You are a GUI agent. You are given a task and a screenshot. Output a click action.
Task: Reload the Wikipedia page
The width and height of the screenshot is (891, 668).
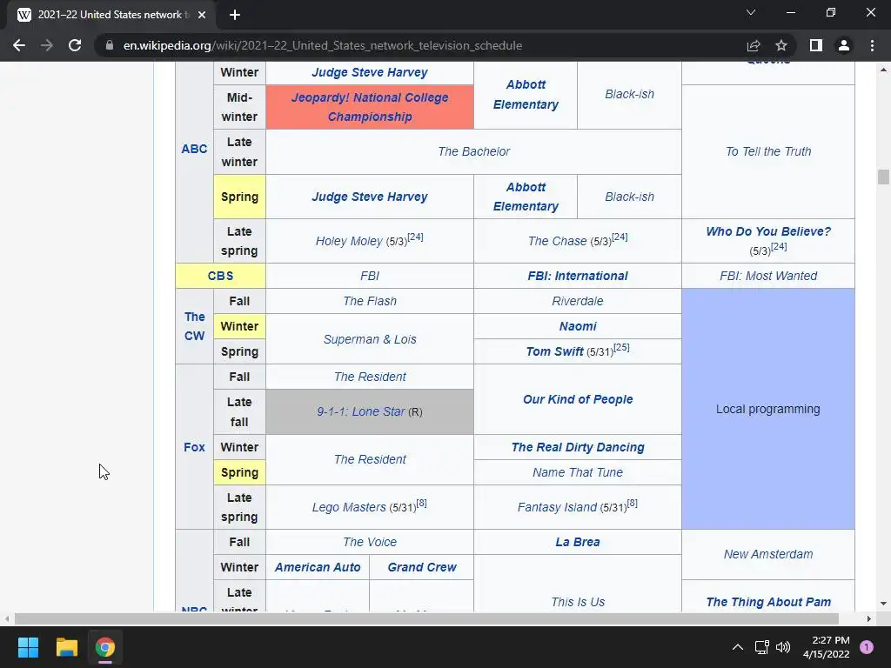pos(75,45)
